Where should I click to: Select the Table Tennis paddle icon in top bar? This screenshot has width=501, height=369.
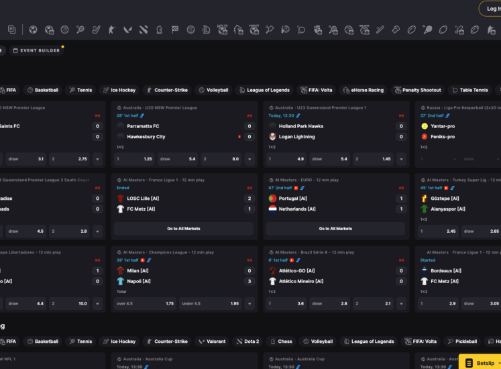coord(301,30)
